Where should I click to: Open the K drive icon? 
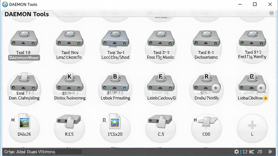(69, 82)
